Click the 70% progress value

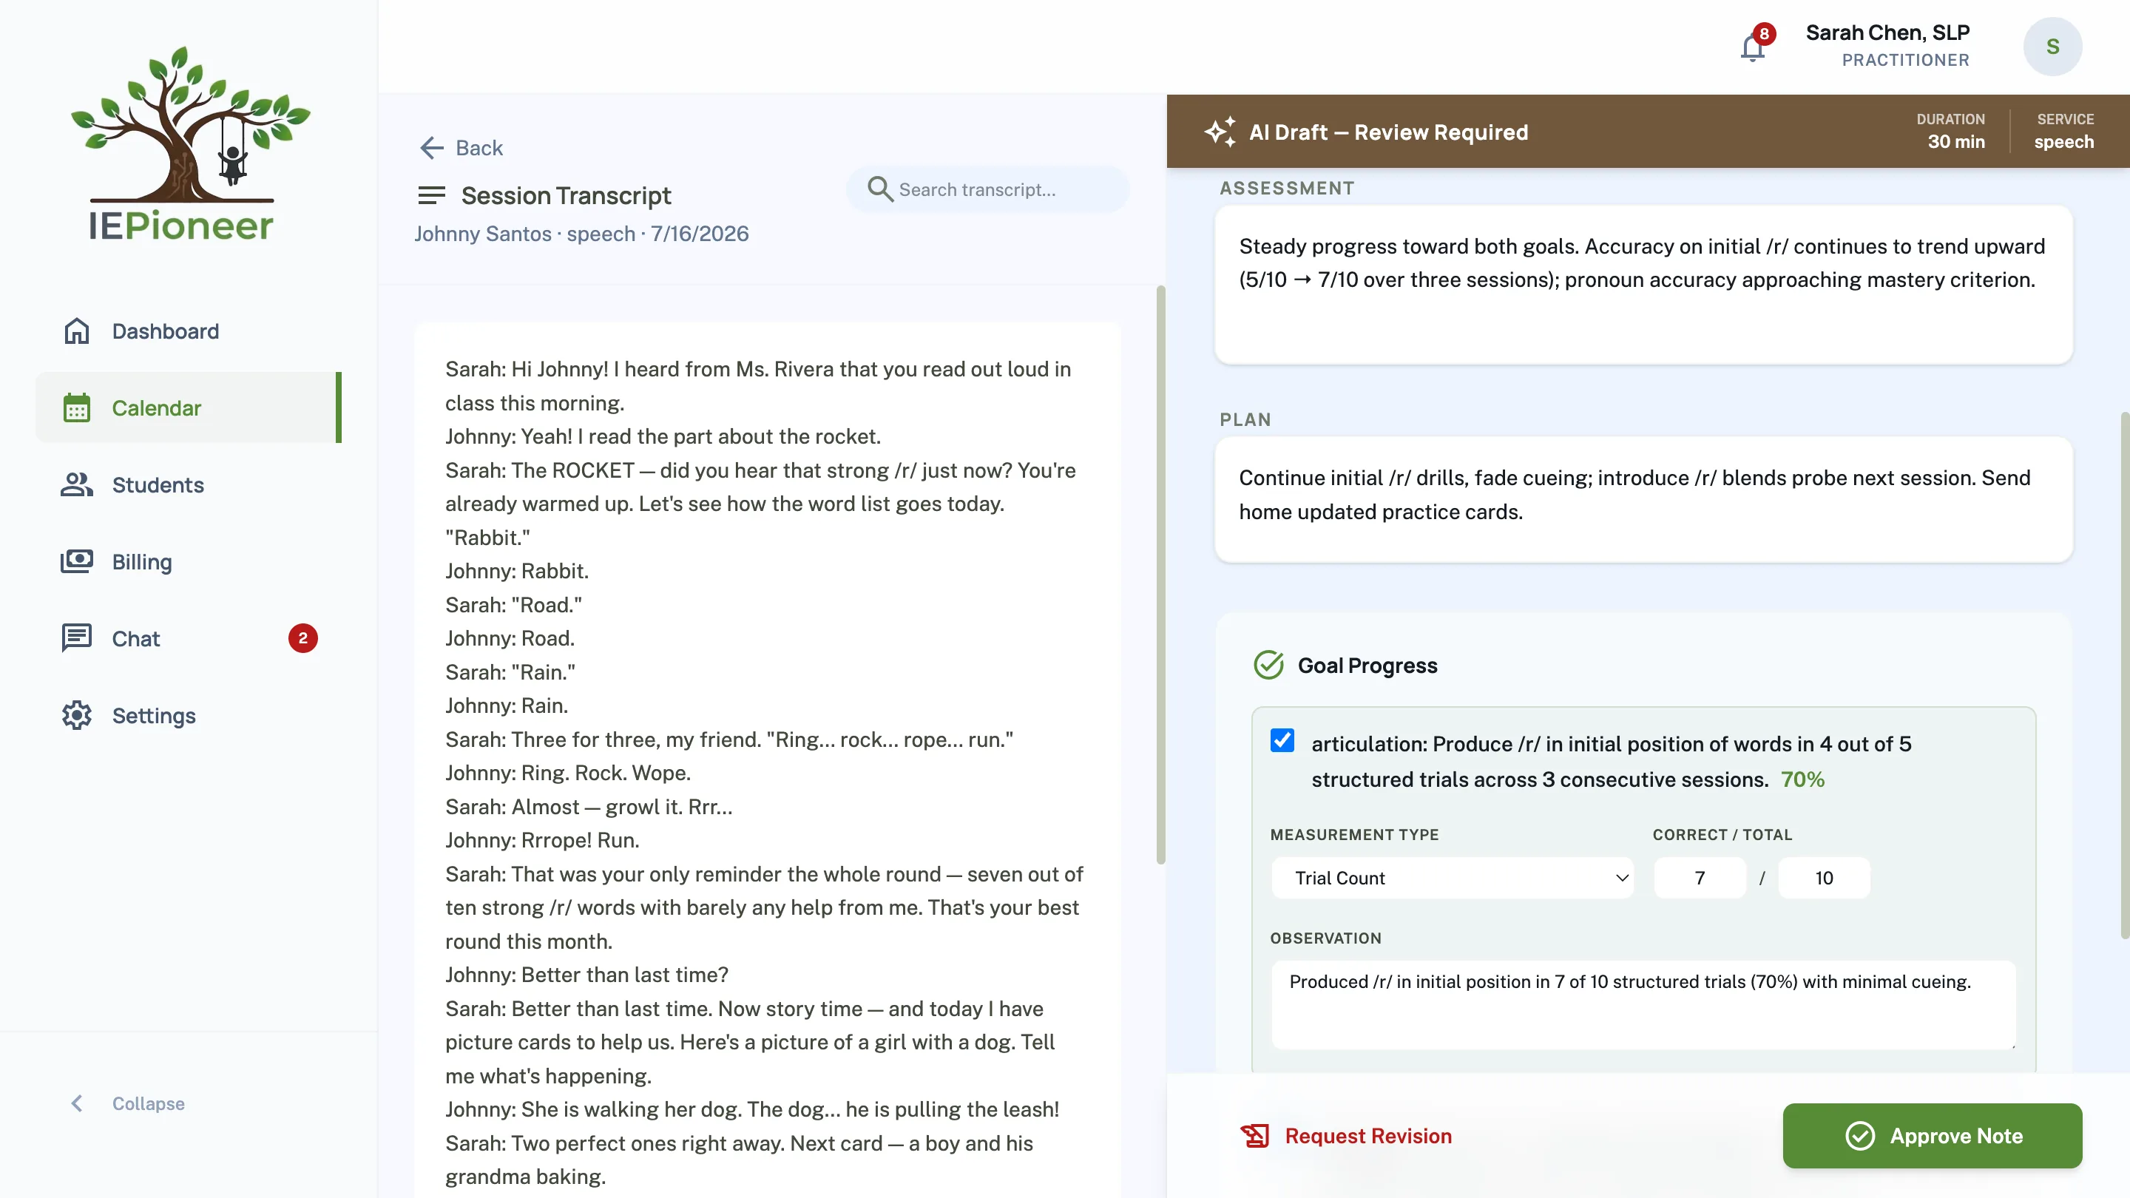tap(1802, 779)
